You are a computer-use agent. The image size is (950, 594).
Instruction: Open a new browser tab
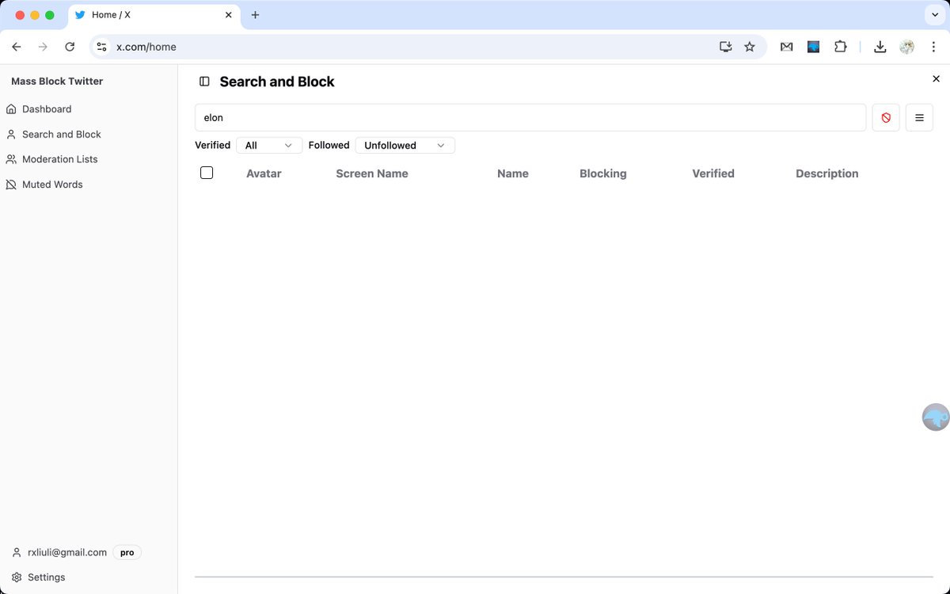[255, 15]
